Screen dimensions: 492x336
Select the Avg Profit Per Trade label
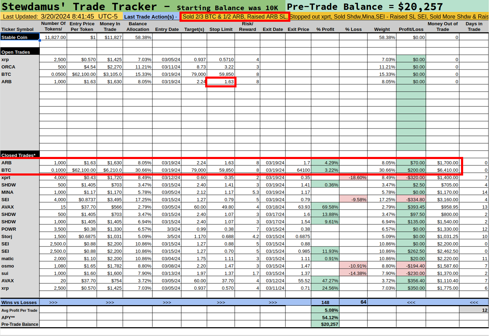(x=20, y=310)
